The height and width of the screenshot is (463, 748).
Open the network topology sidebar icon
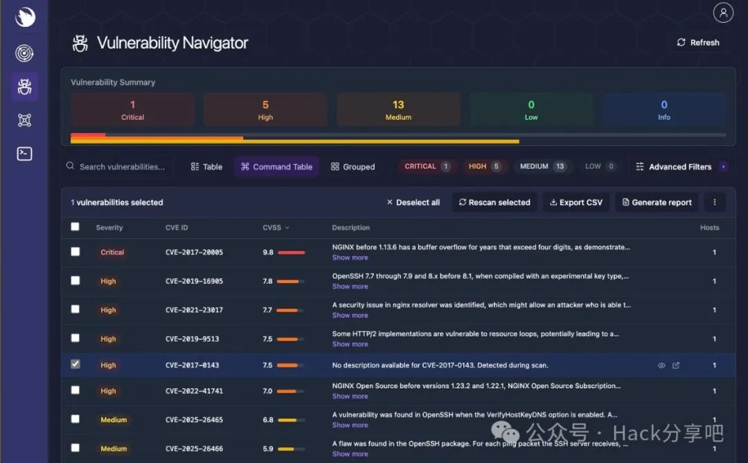pos(24,120)
